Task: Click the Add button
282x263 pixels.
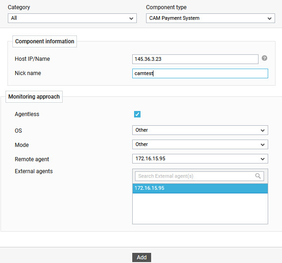Action: coord(141,257)
